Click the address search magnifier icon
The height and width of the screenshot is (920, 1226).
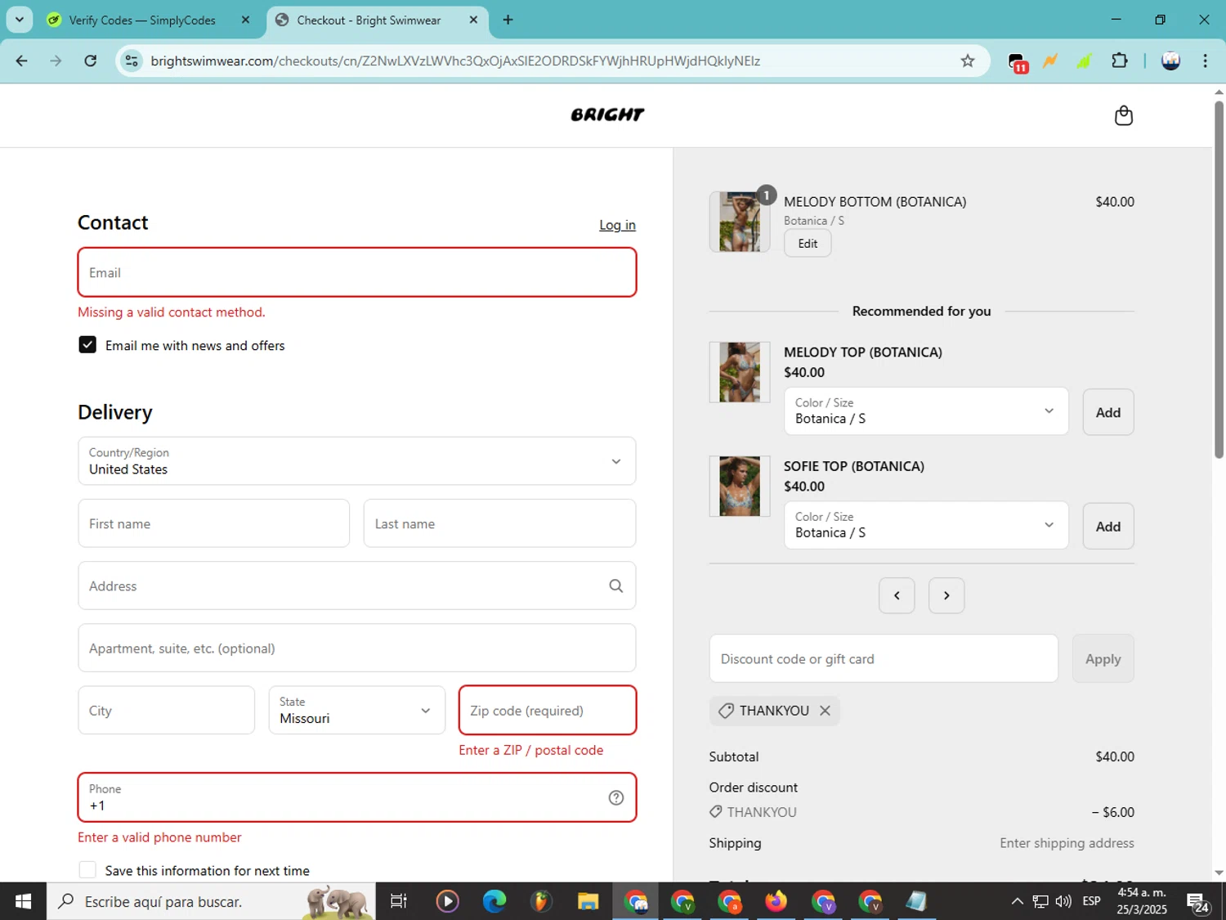click(x=615, y=586)
